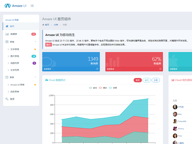The width and height of the screenshot is (192, 144).
Task: Click the teal badge 18 on 图片表格
Action: pos(34,56)
